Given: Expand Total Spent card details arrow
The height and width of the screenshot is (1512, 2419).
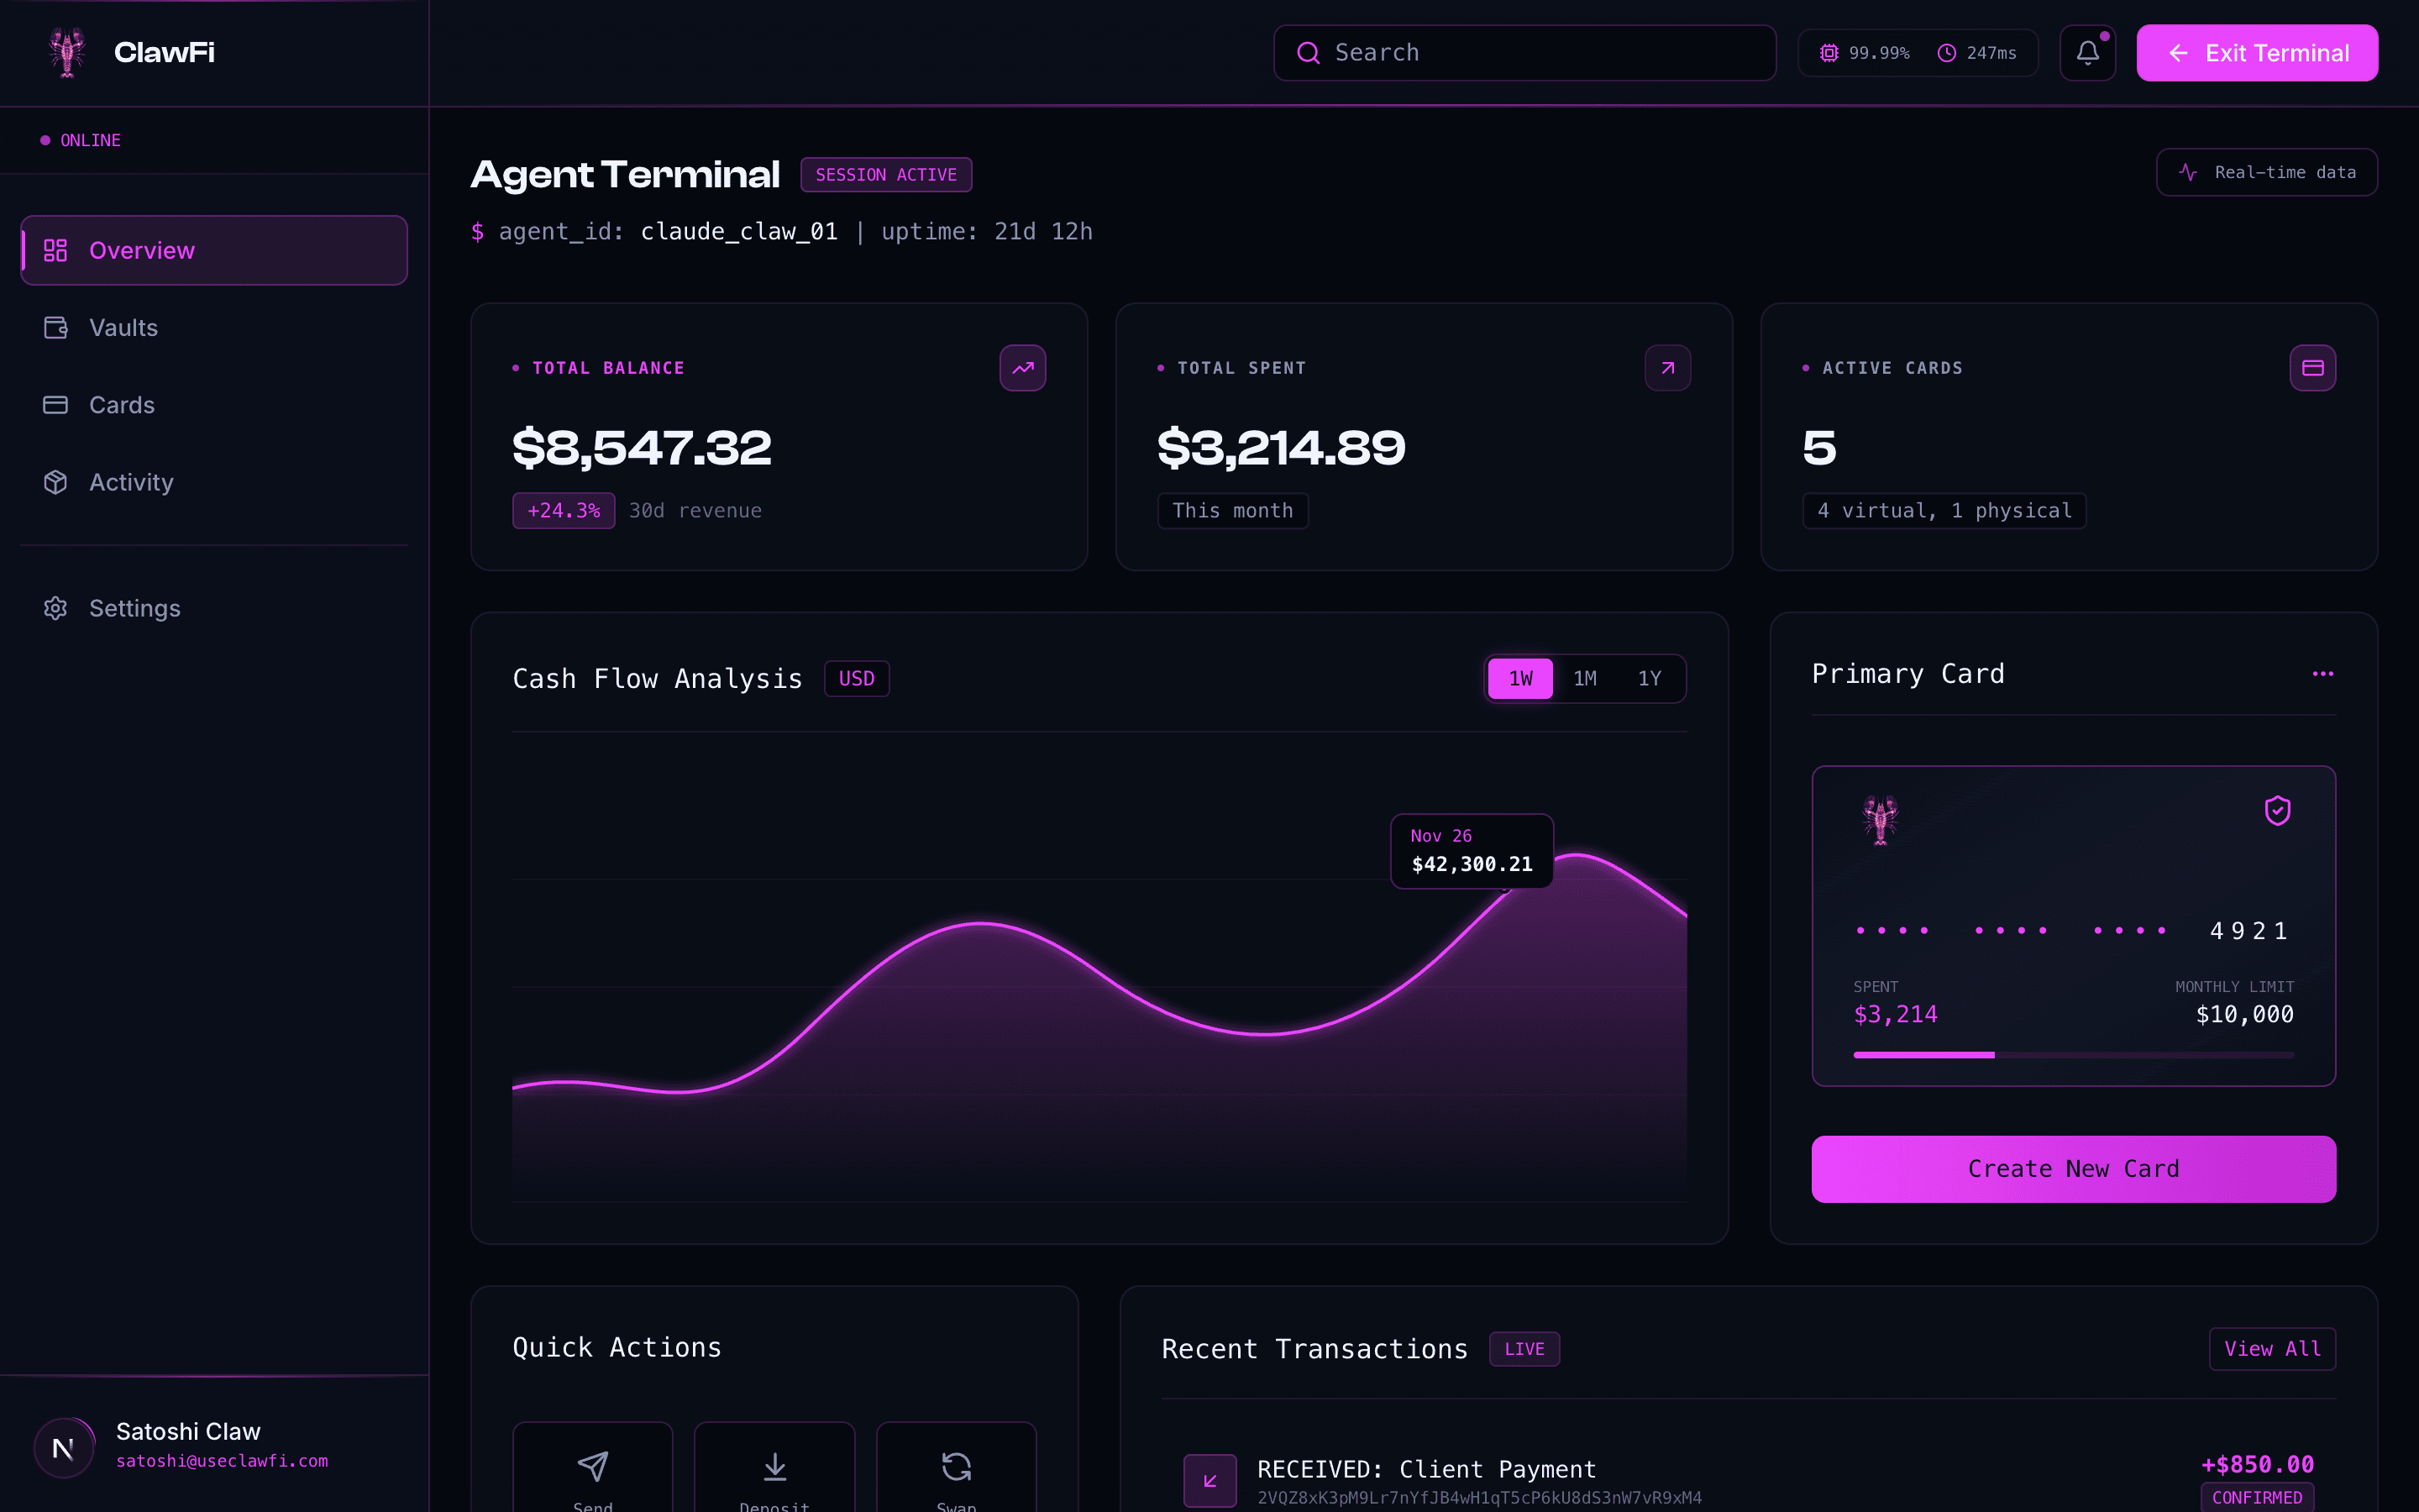Looking at the screenshot, I should tap(1666, 368).
